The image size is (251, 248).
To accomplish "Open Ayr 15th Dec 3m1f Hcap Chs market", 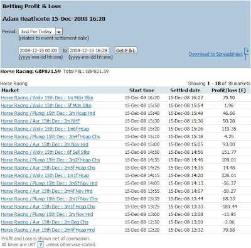I will click(x=48, y=207).
